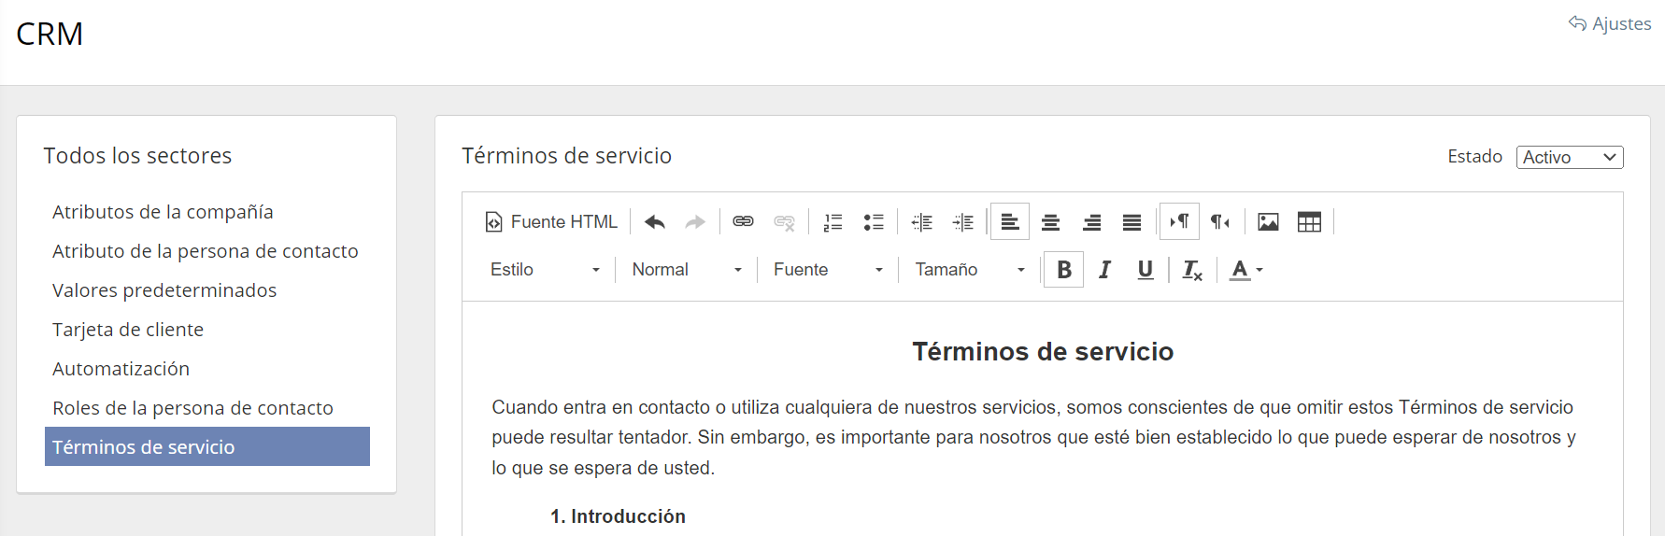Insert a numbered list
The height and width of the screenshot is (536, 1665).
click(x=832, y=222)
